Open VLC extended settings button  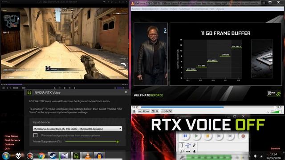157,111
